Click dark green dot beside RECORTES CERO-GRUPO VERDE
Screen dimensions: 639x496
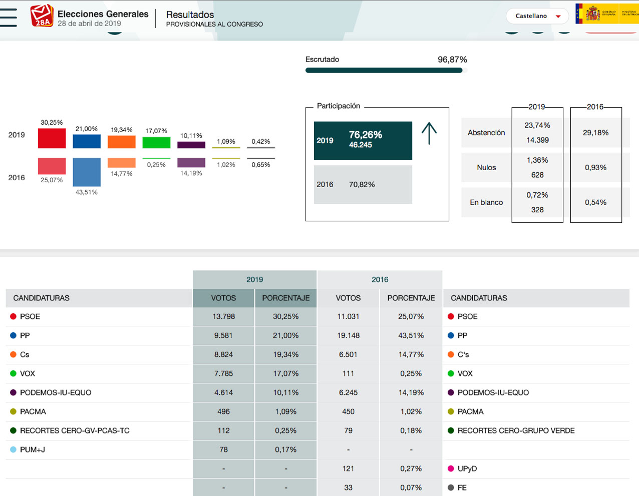pyautogui.click(x=451, y=430)
